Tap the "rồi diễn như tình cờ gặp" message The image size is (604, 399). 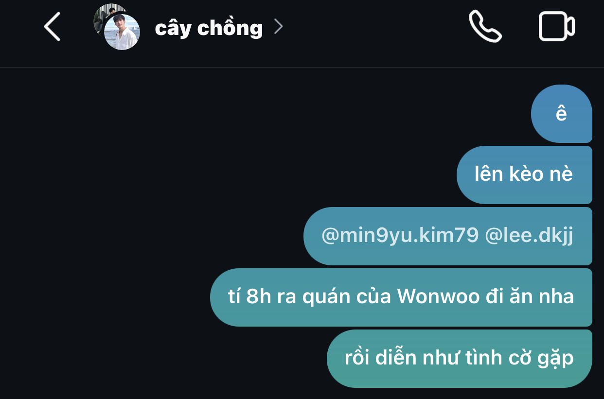460,359
